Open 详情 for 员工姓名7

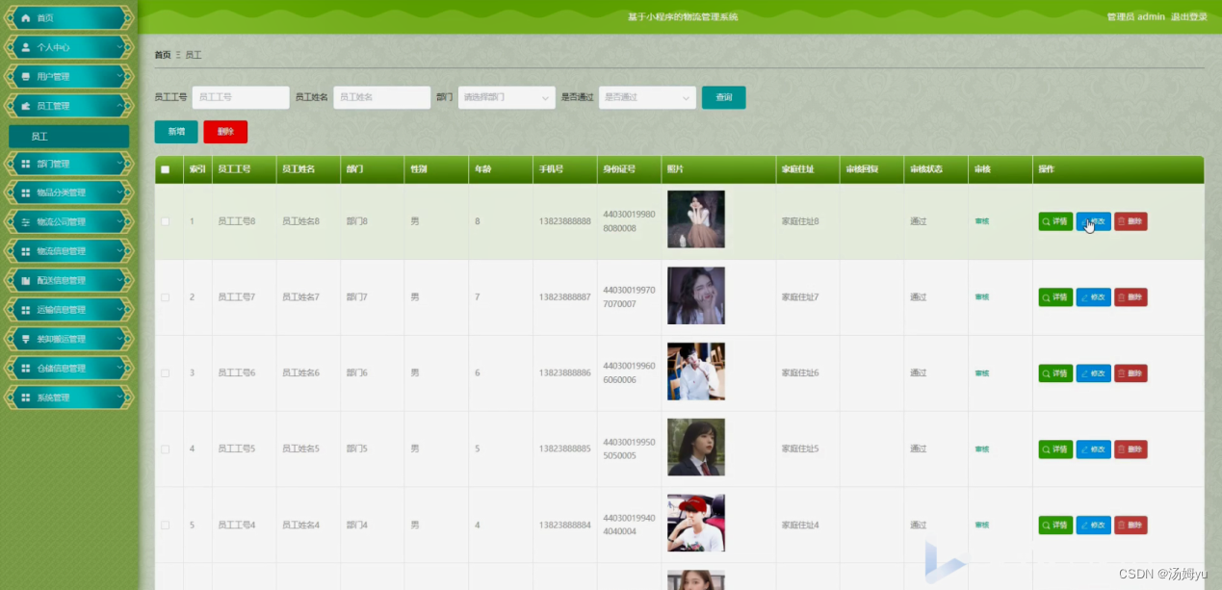(x=1055, y=297)
